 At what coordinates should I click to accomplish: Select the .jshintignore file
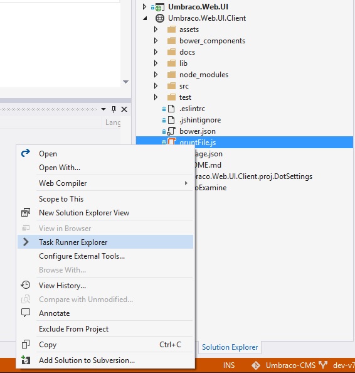click(x=200, y=120)
